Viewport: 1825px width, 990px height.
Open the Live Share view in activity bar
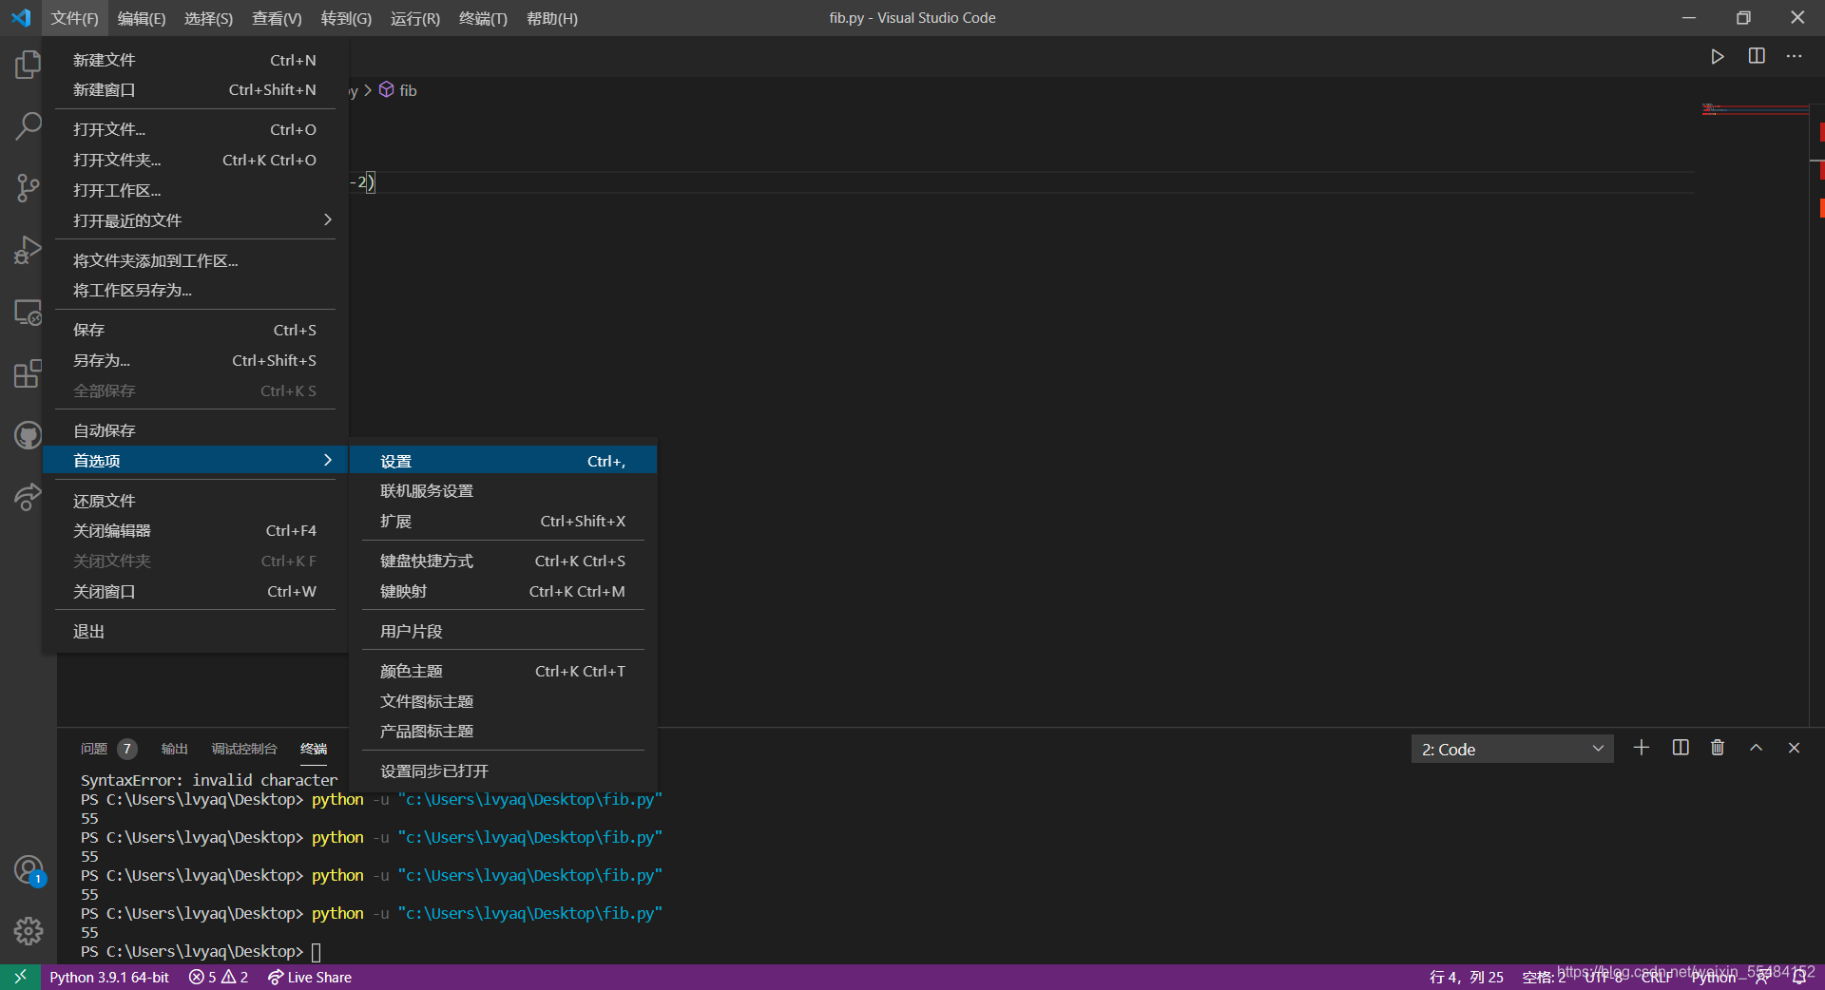pyautogui.click(x=28, y=497)
